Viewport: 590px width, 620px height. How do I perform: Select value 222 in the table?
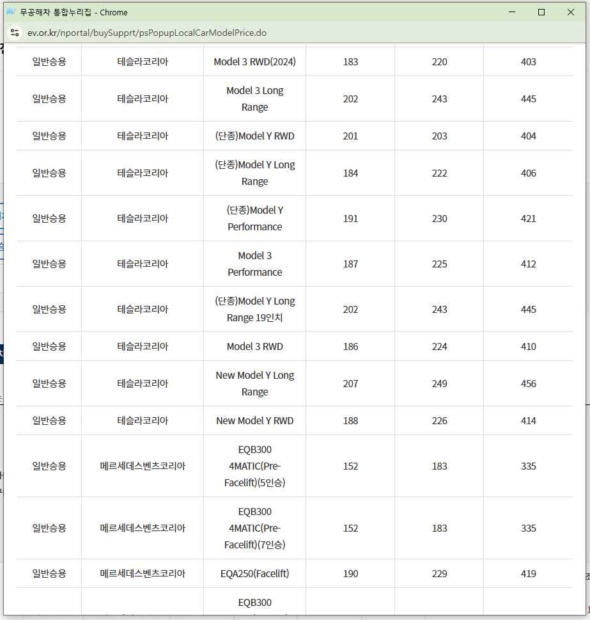440,173
